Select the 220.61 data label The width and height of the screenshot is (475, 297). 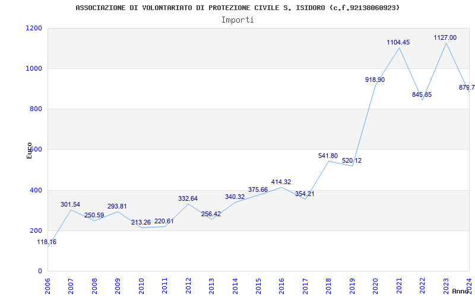[x=164, y=221]
